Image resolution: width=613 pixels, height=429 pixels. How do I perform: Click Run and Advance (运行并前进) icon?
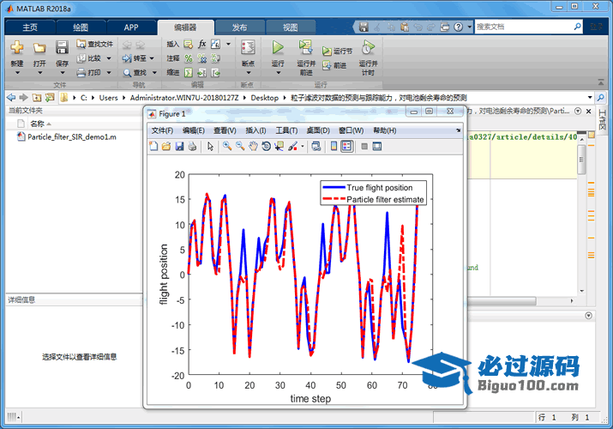306,48
